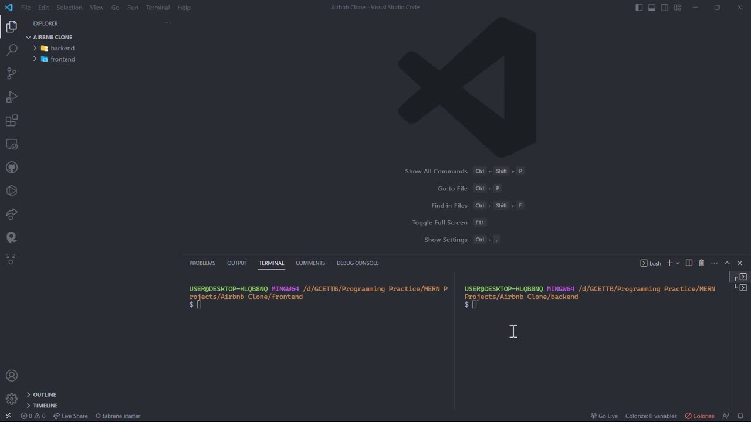Open the Extensions view
Image resolution: width=751 pixels, height=422 pixels.
12,121
